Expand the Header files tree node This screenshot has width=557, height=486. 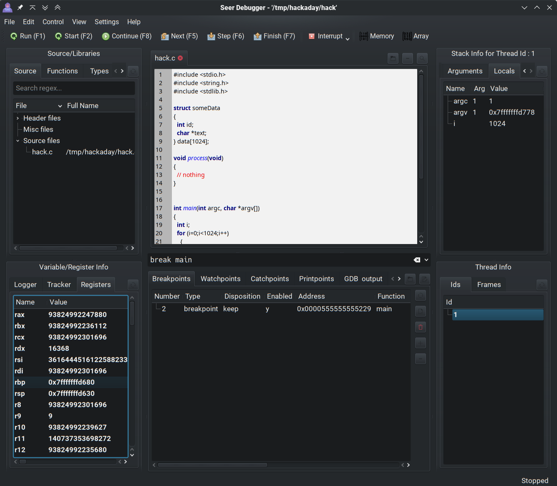18,118
